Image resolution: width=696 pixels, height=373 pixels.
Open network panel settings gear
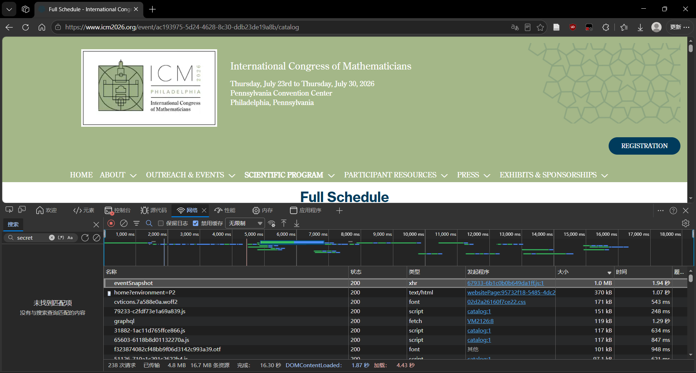pyautogui.click(x=685, y=223)
